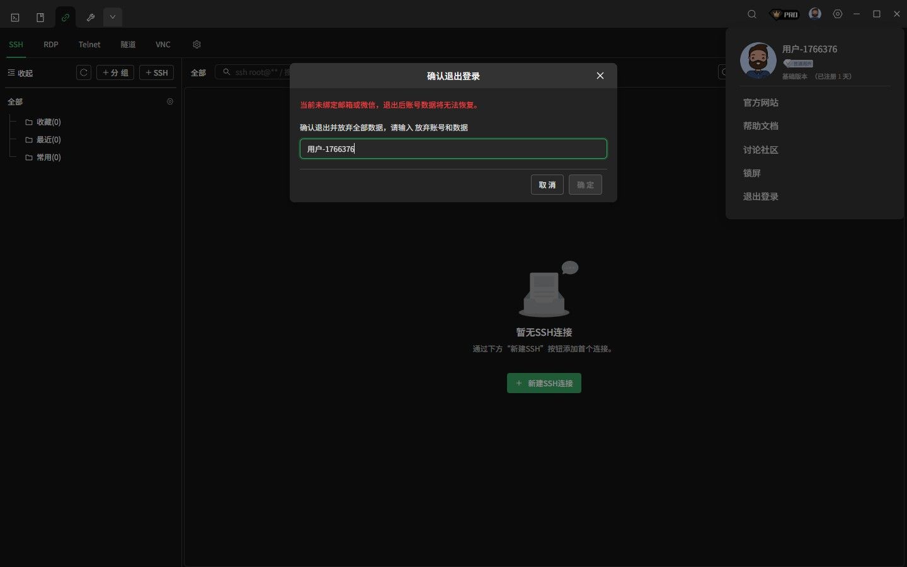Open the file manager icon in top bar
The height and width of the screenshot is (567, 907).
[x=40, y=18]
